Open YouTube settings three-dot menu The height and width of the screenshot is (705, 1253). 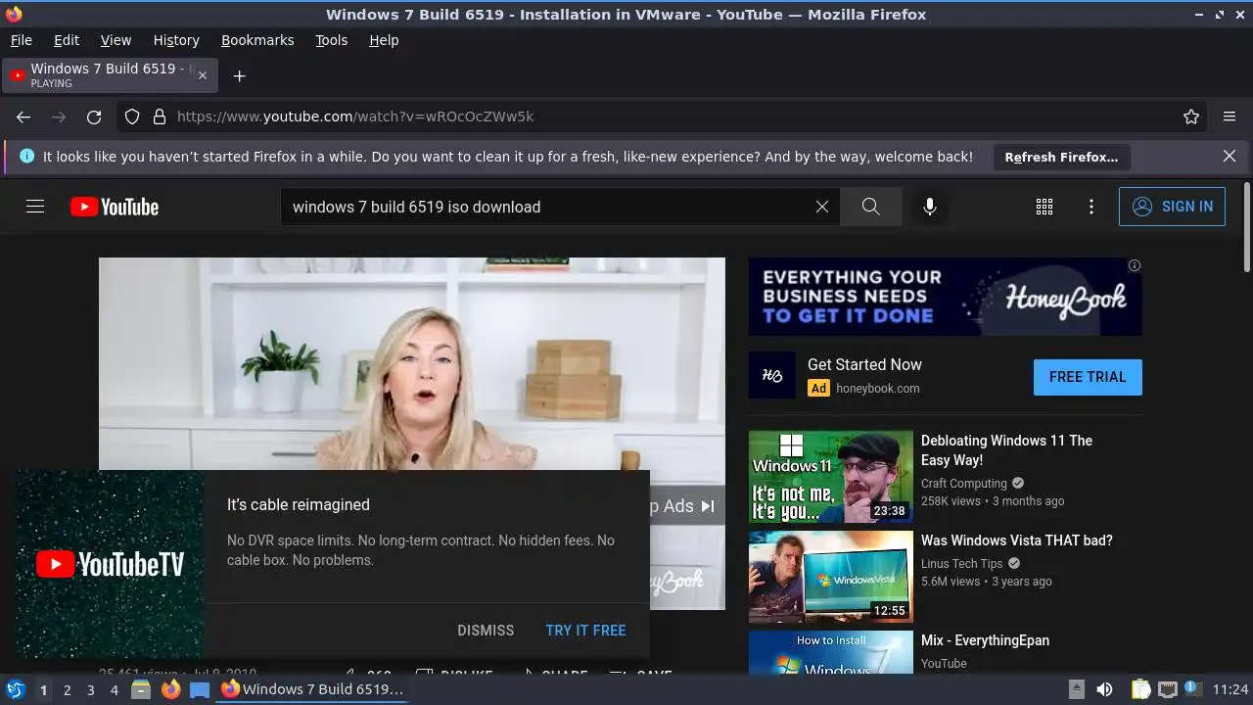[1091, 207]
